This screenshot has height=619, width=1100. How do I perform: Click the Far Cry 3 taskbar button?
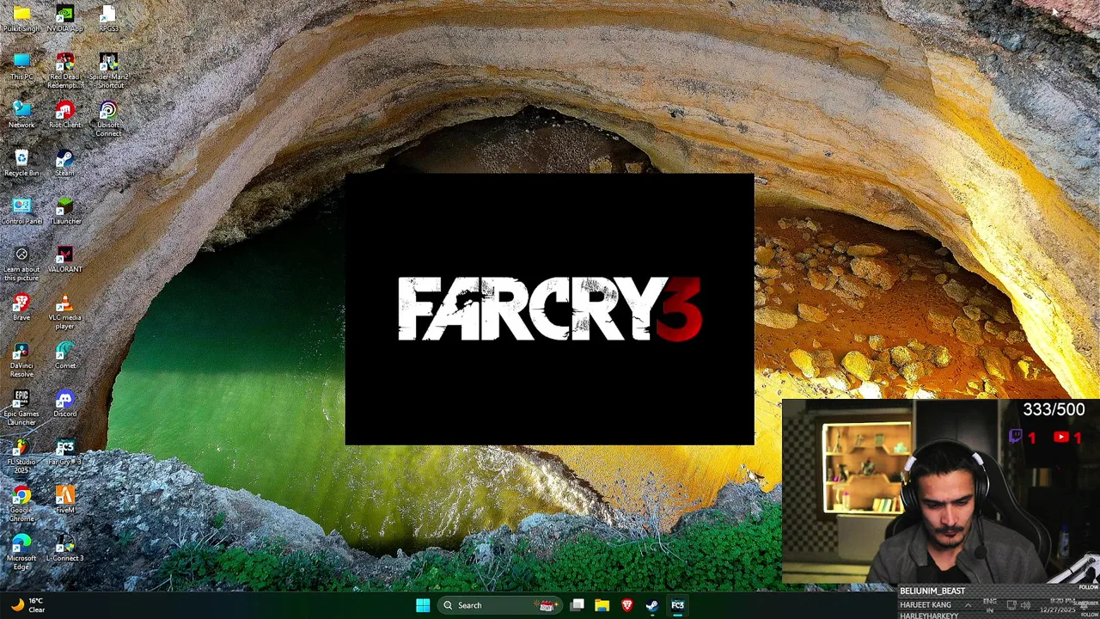(x=677, y=605)
